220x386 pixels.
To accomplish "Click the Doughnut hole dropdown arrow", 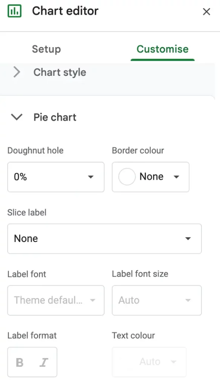I will 91,177.
